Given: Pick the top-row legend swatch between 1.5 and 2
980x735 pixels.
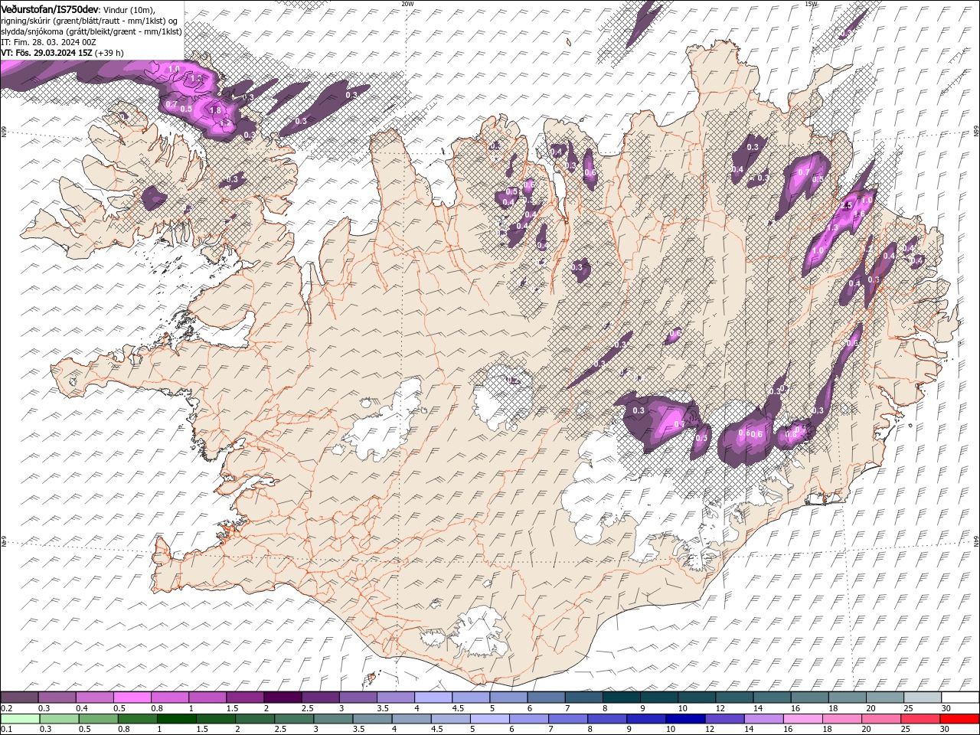Looking at the screenshot, I should (245, 697).
